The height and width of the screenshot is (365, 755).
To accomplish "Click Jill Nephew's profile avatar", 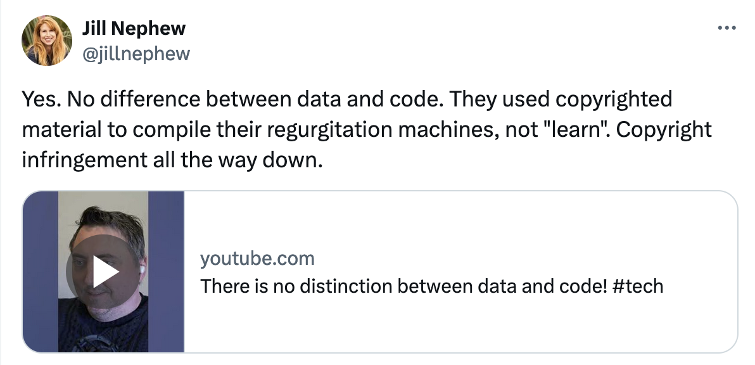I will (46, 41).
